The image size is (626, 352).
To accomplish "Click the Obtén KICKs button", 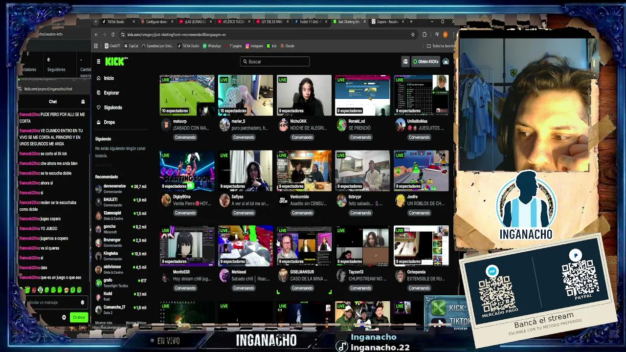I will [425, 62].
